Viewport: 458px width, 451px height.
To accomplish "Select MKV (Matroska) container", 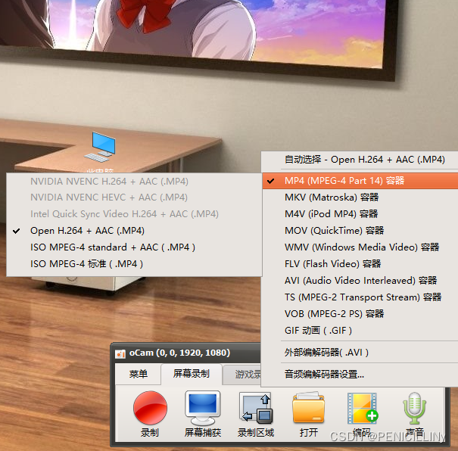I will pos(360,198).
